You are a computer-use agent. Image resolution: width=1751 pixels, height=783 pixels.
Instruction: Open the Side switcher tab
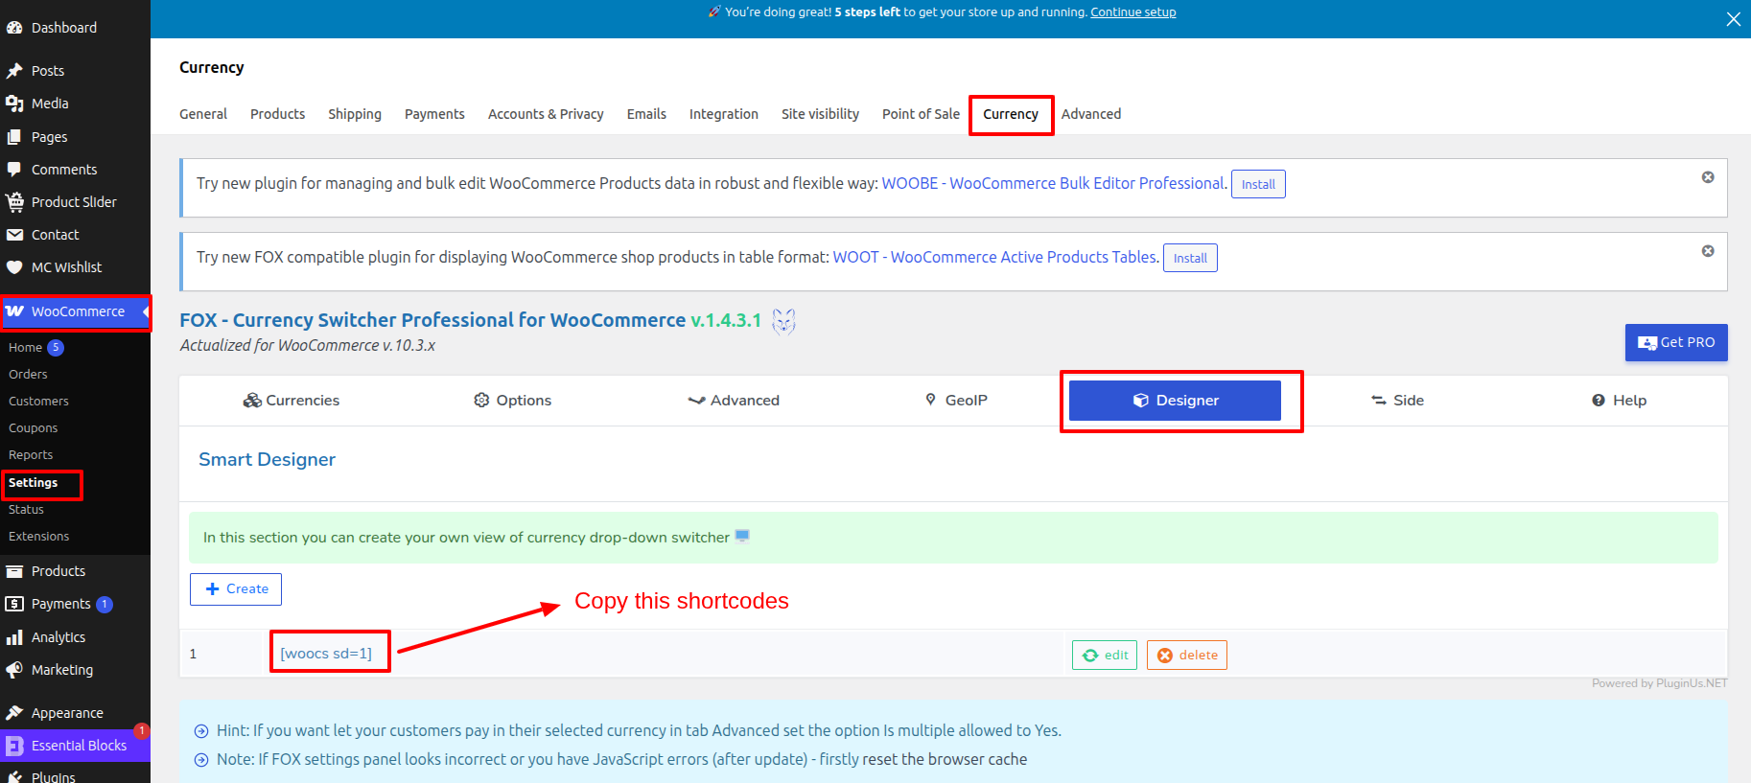click(x=1397, y=401)
